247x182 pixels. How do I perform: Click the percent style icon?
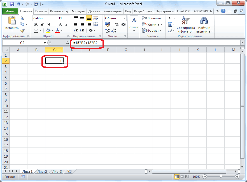(x=117, y=24)
